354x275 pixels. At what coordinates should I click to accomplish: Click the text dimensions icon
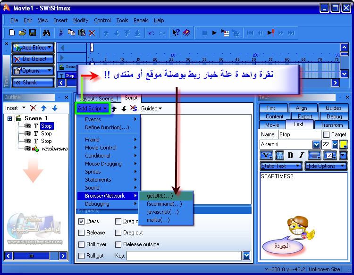(329, 156)
